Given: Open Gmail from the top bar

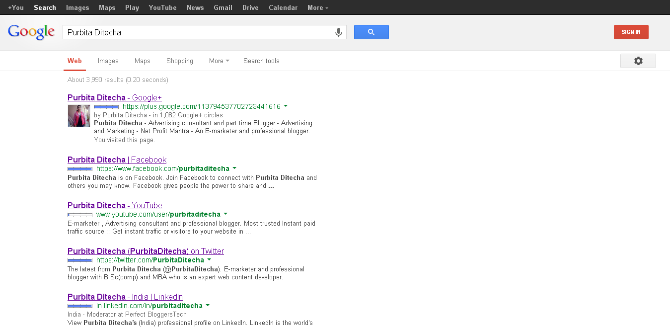Looking at the screenshot, I should pyautogui.click(x=223, y=7).
